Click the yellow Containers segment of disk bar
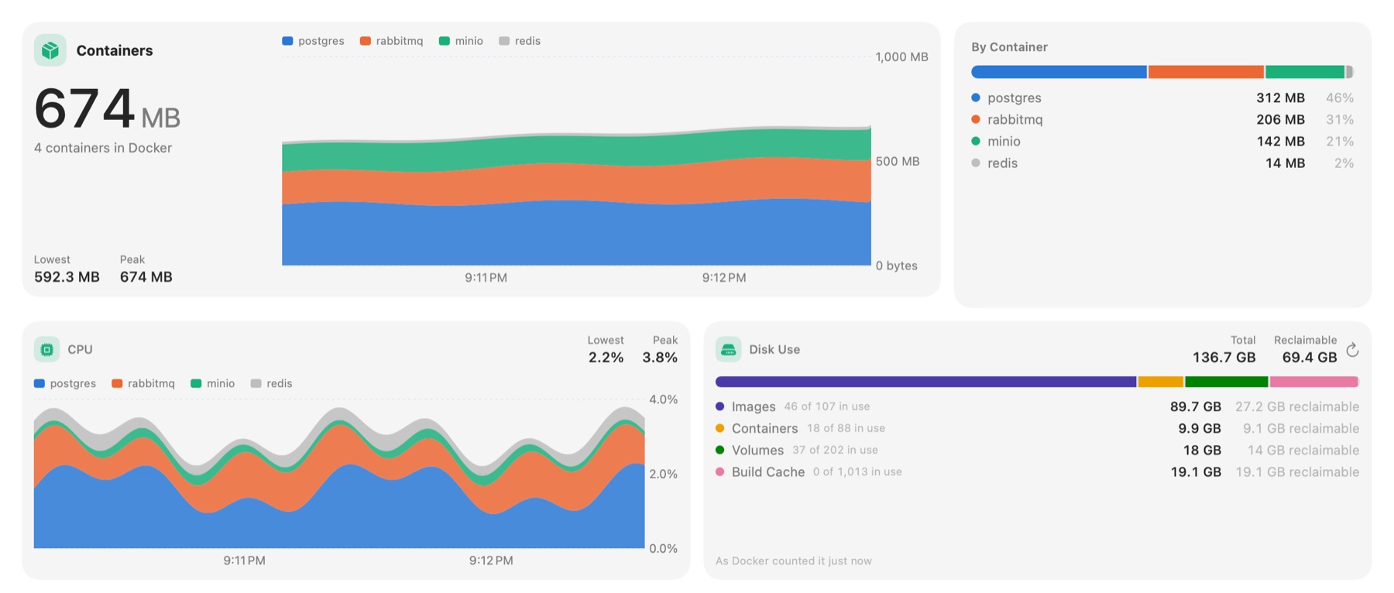This screenshot has height=593, width=1394. tap(1160, 382)
